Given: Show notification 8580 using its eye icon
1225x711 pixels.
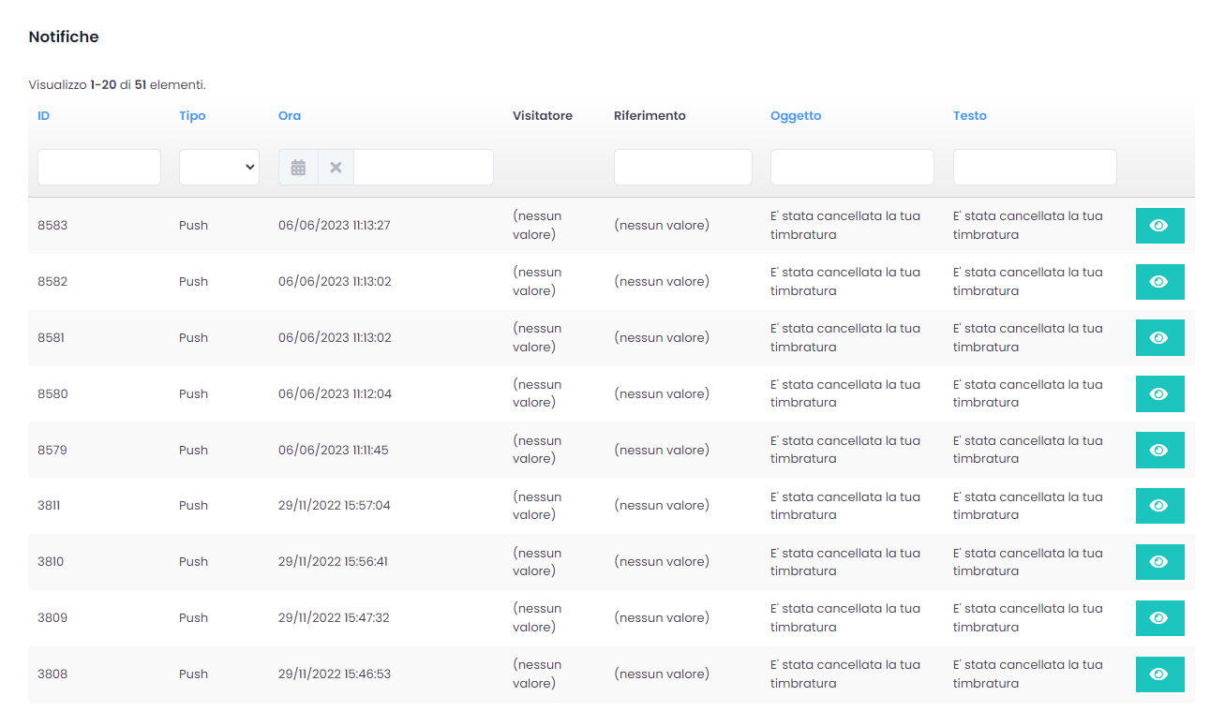Looking at the screenshot, I should pos(1159,393).
